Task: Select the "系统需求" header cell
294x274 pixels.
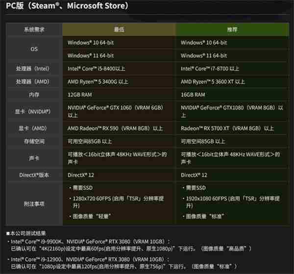Action: (x=34, y=29)
